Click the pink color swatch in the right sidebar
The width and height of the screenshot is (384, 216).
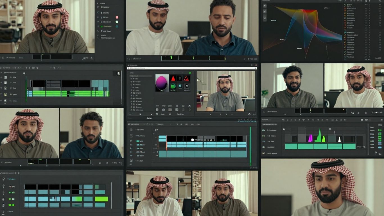(x=117, y=17)
